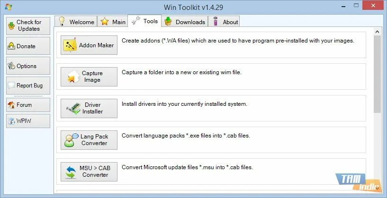Open the Forum button
The width and height of the screenshot is (387, 198).
pos(28,105)
